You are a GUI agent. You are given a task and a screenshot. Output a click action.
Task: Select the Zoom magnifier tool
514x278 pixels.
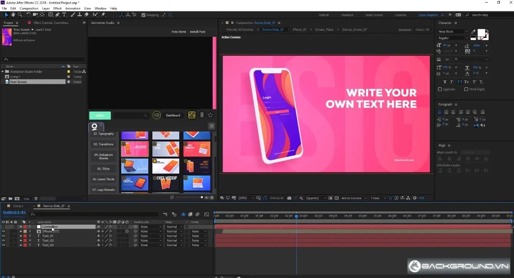coord(20,15)
